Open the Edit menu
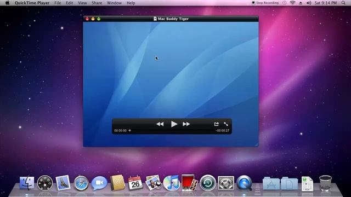The width and height of the screenshot is (351, 197). pyautogui.click(x=69, y=3)
